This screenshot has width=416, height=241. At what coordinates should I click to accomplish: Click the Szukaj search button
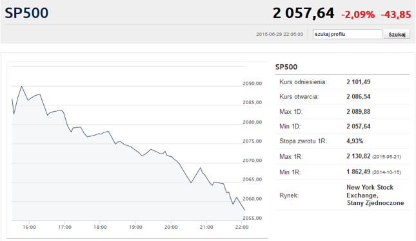(x=397, y=34)
